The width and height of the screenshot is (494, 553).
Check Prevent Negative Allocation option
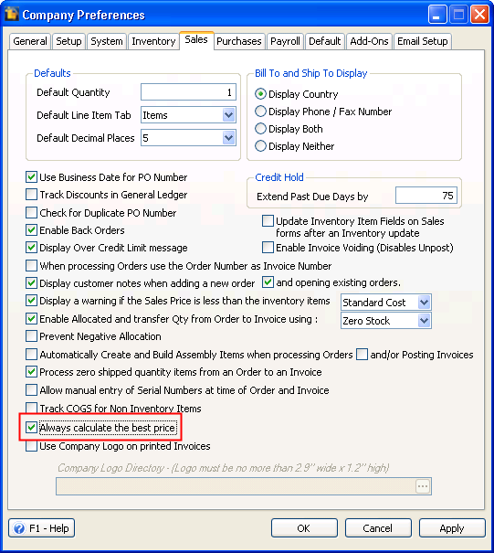coord(31,336)
